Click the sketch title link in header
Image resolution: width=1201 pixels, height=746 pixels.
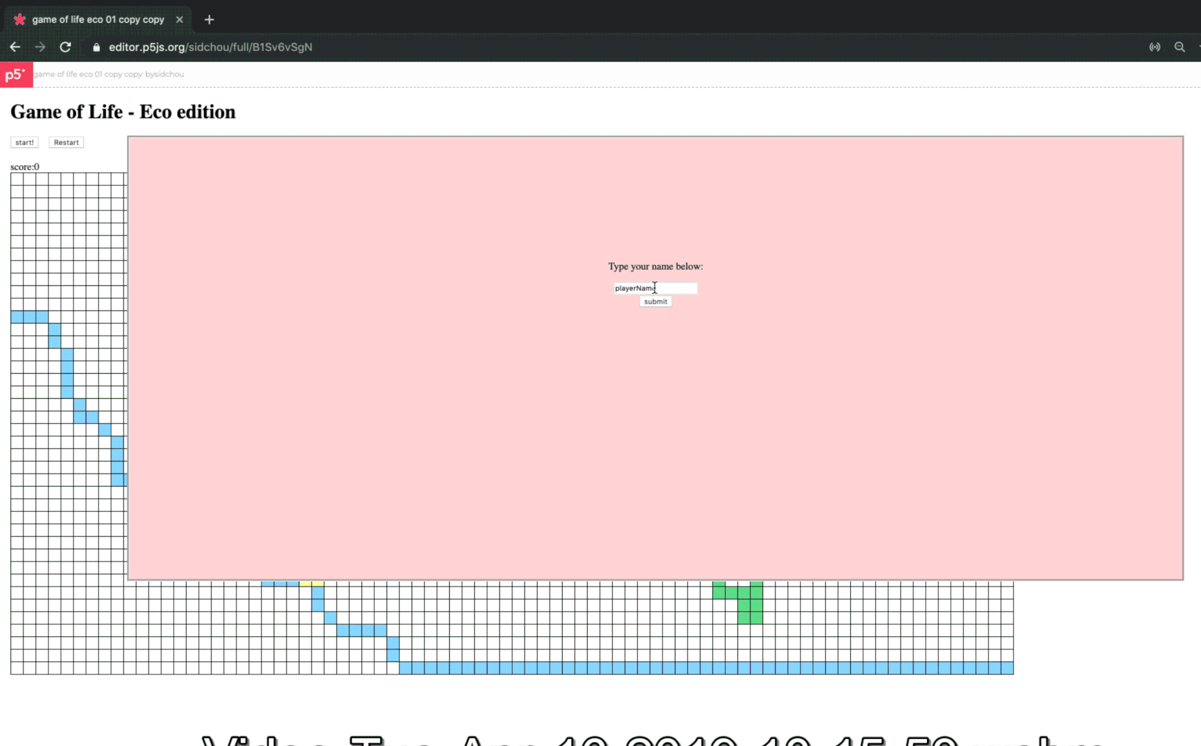(x=88, y=74)
